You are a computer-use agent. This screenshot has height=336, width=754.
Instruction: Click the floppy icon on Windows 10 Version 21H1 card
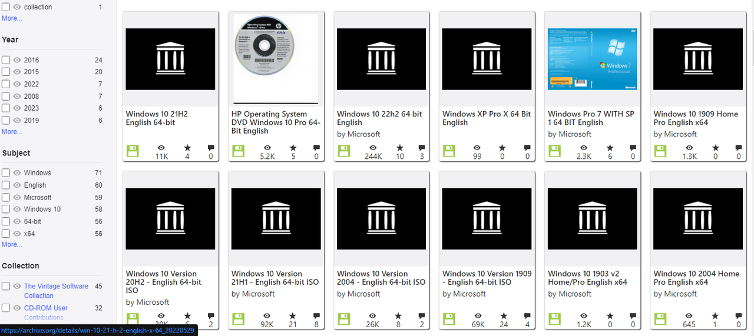[238, 319]
